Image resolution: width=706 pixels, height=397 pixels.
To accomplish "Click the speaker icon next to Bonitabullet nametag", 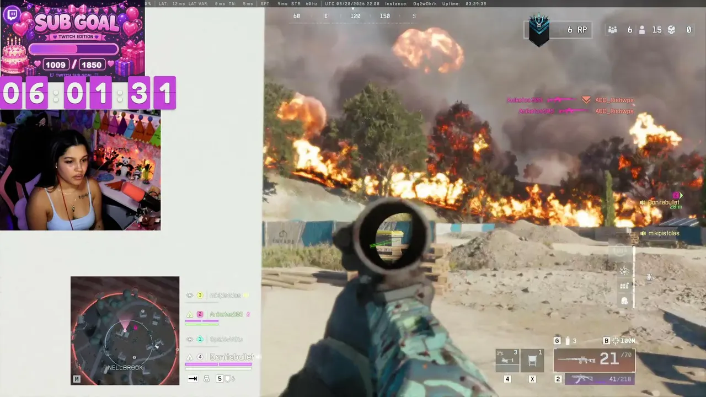I will (x=643, y=202).
